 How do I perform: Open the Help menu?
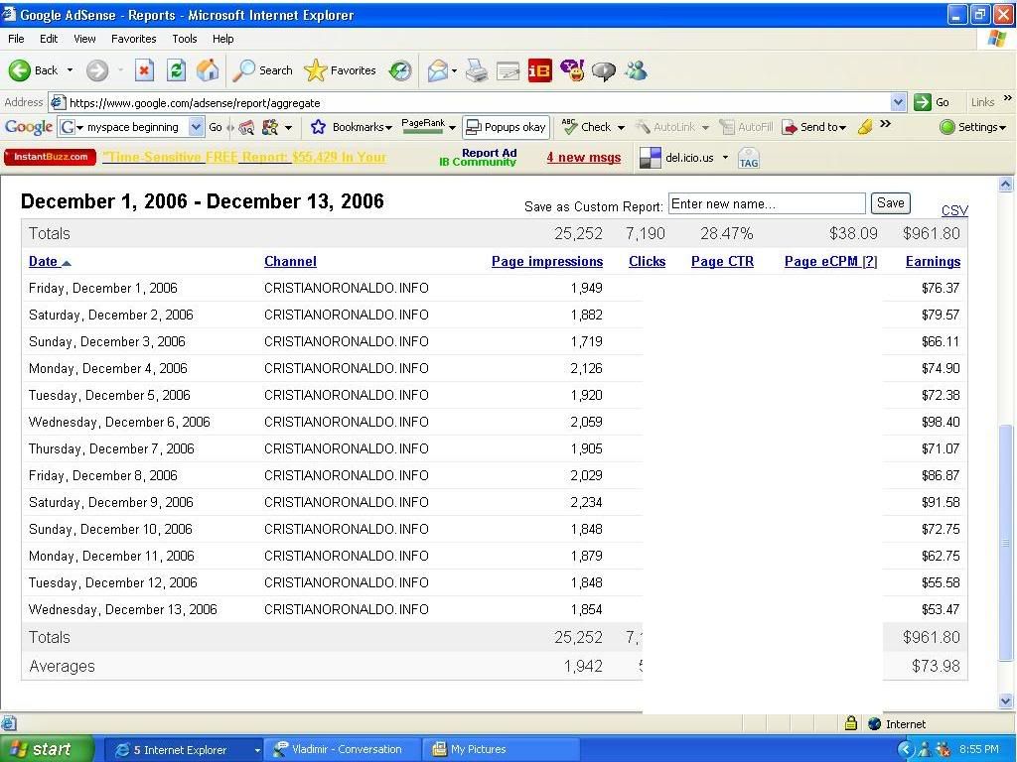tap(223, 39)
